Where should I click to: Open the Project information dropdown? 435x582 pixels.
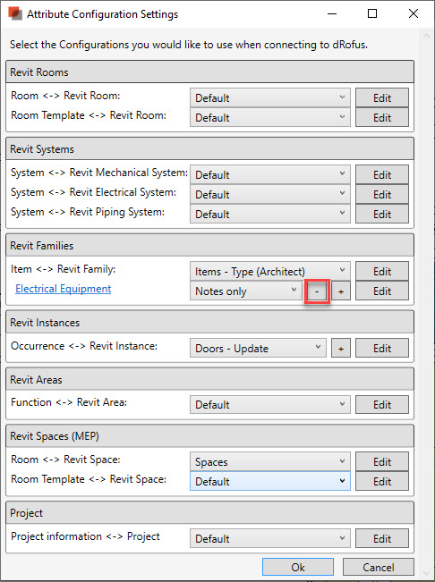tap(270, 538)
